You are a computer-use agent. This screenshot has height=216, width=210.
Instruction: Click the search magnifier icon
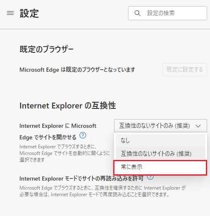138,13
